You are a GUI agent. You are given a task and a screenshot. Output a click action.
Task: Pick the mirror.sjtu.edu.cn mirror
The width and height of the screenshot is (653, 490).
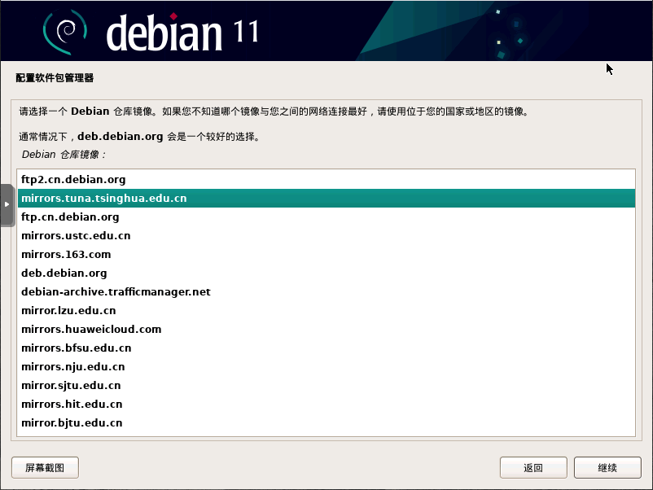tap(326, 386)
